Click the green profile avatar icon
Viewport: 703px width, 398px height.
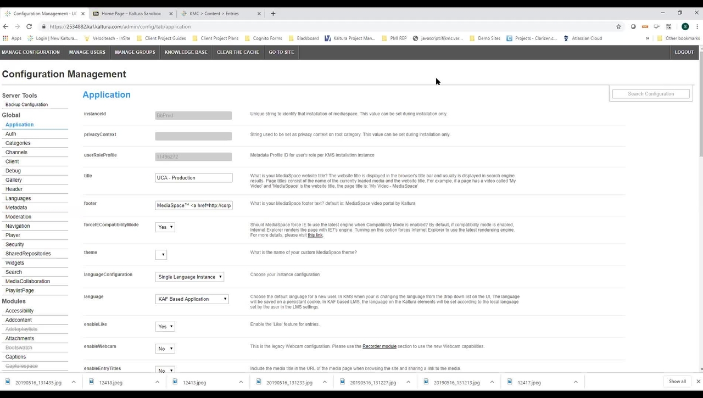[x=685, y=26]
